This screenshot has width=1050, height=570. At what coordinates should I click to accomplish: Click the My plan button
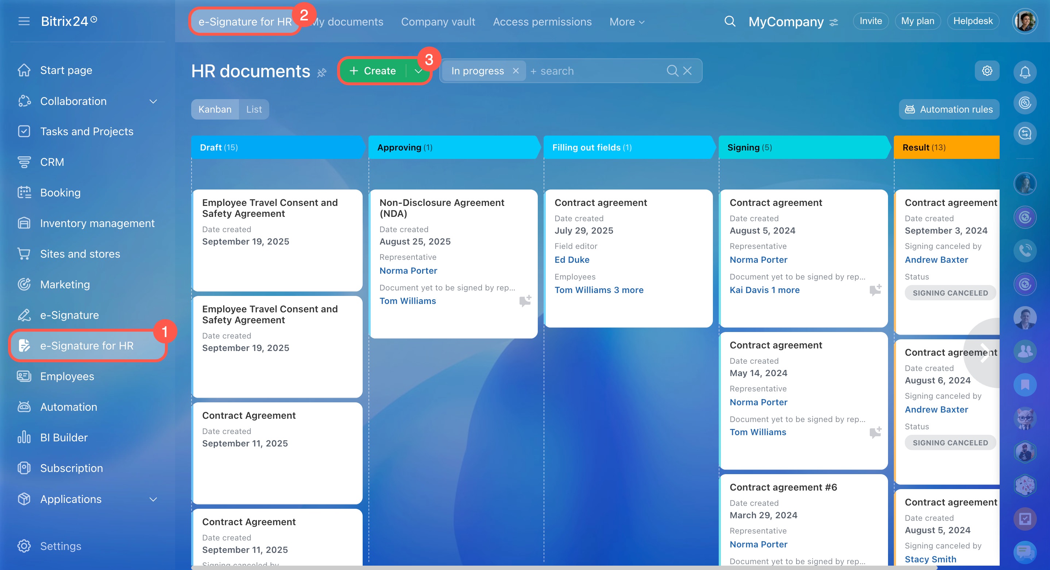[x=918, y=21]
